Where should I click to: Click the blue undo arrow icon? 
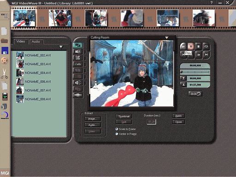pos(5,115)
